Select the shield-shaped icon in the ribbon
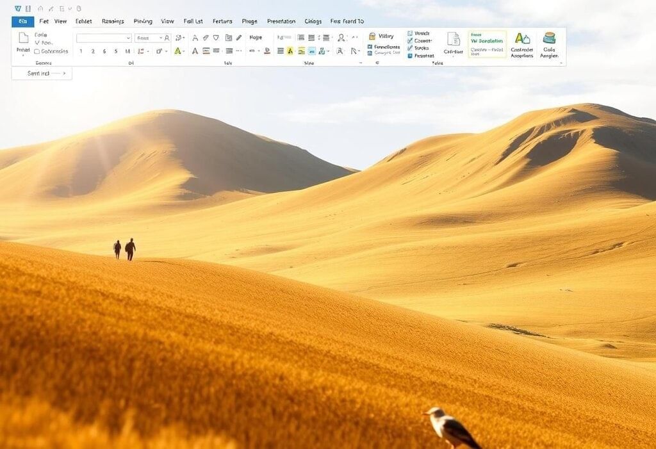Viewport: 656px width, 449px height. pos(216,38)
